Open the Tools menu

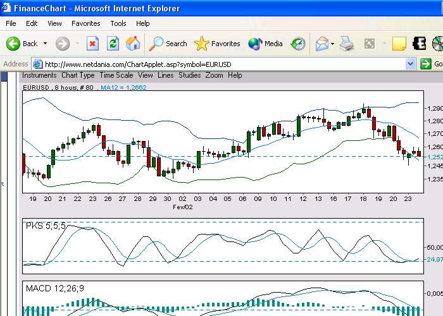pyautogui.click(x=118, y=23)
